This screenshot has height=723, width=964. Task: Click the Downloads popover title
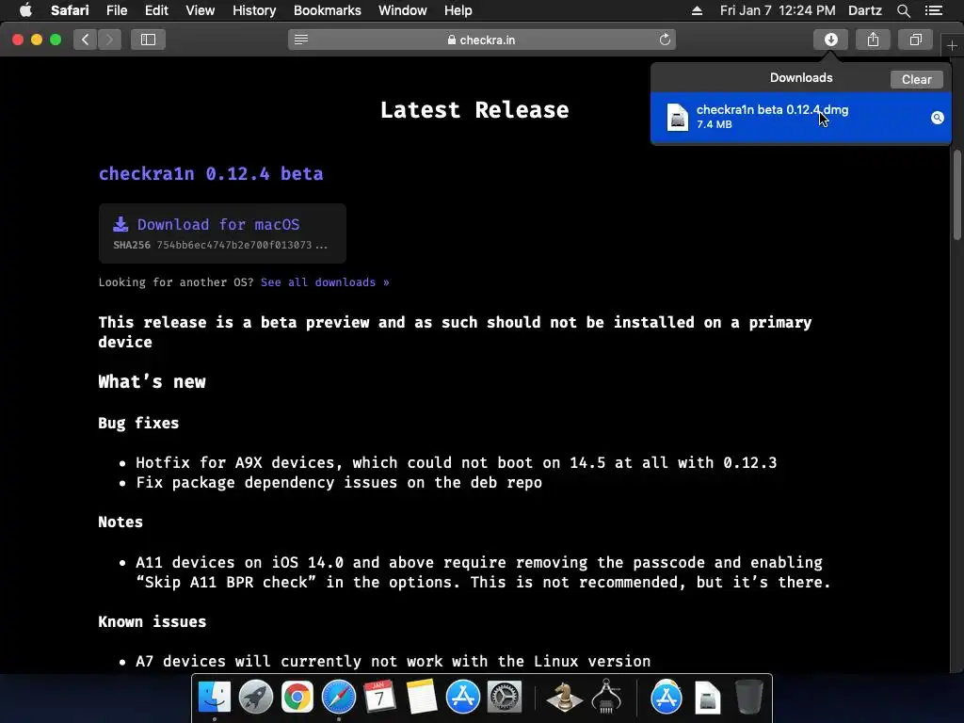pyautogui.click(x=801, y=78)
